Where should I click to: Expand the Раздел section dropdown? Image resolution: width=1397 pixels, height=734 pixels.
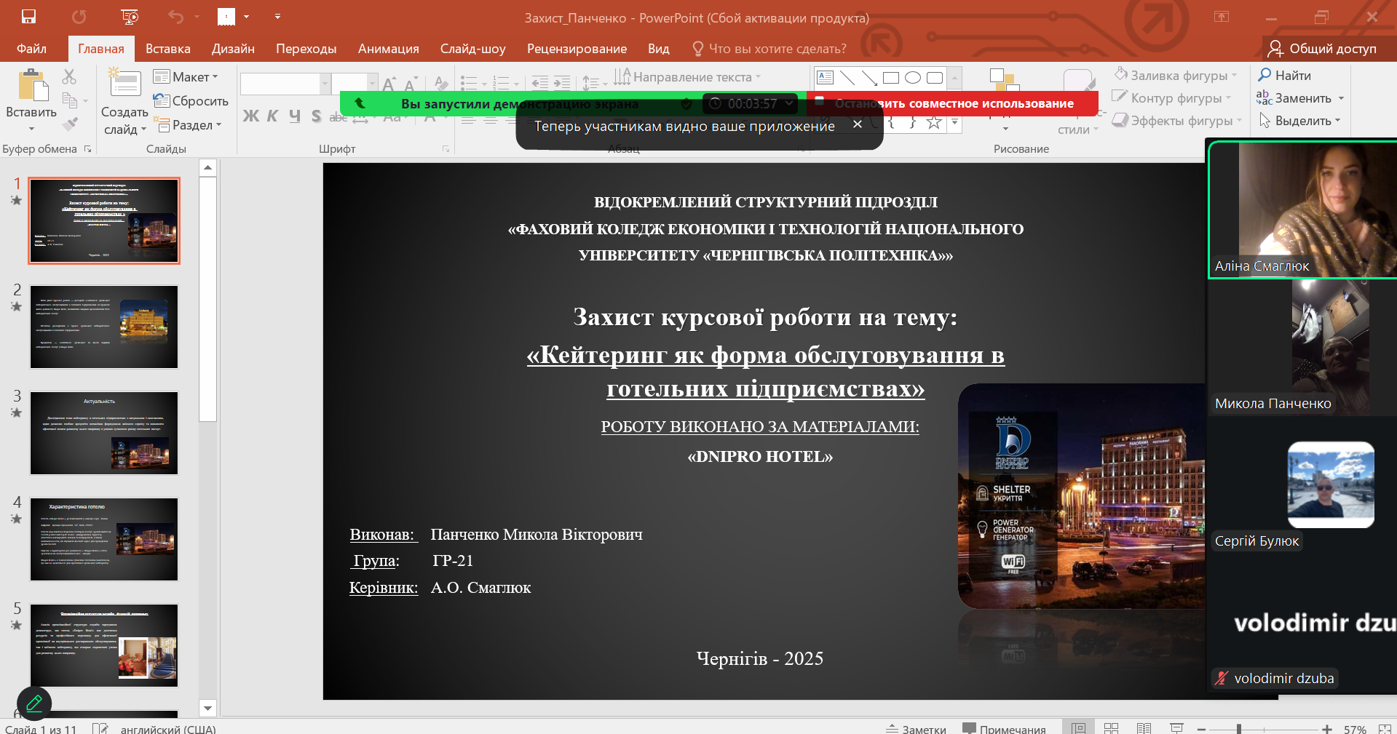coord(188,125)
